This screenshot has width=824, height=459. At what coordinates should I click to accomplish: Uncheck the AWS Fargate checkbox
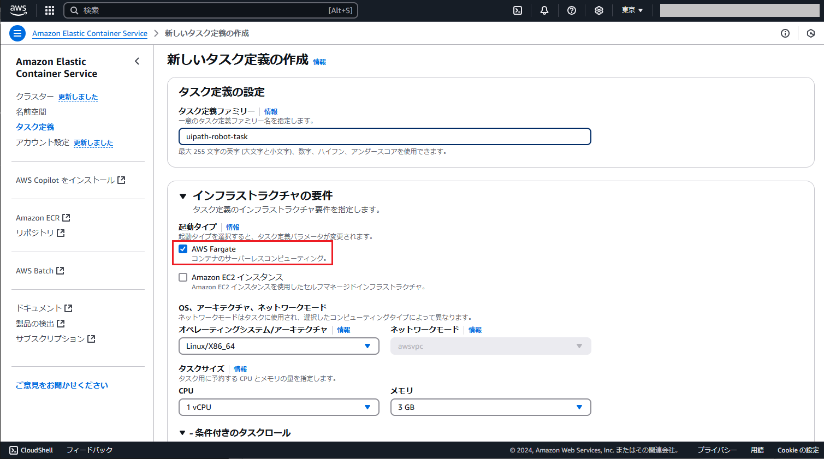coord(183,249)
